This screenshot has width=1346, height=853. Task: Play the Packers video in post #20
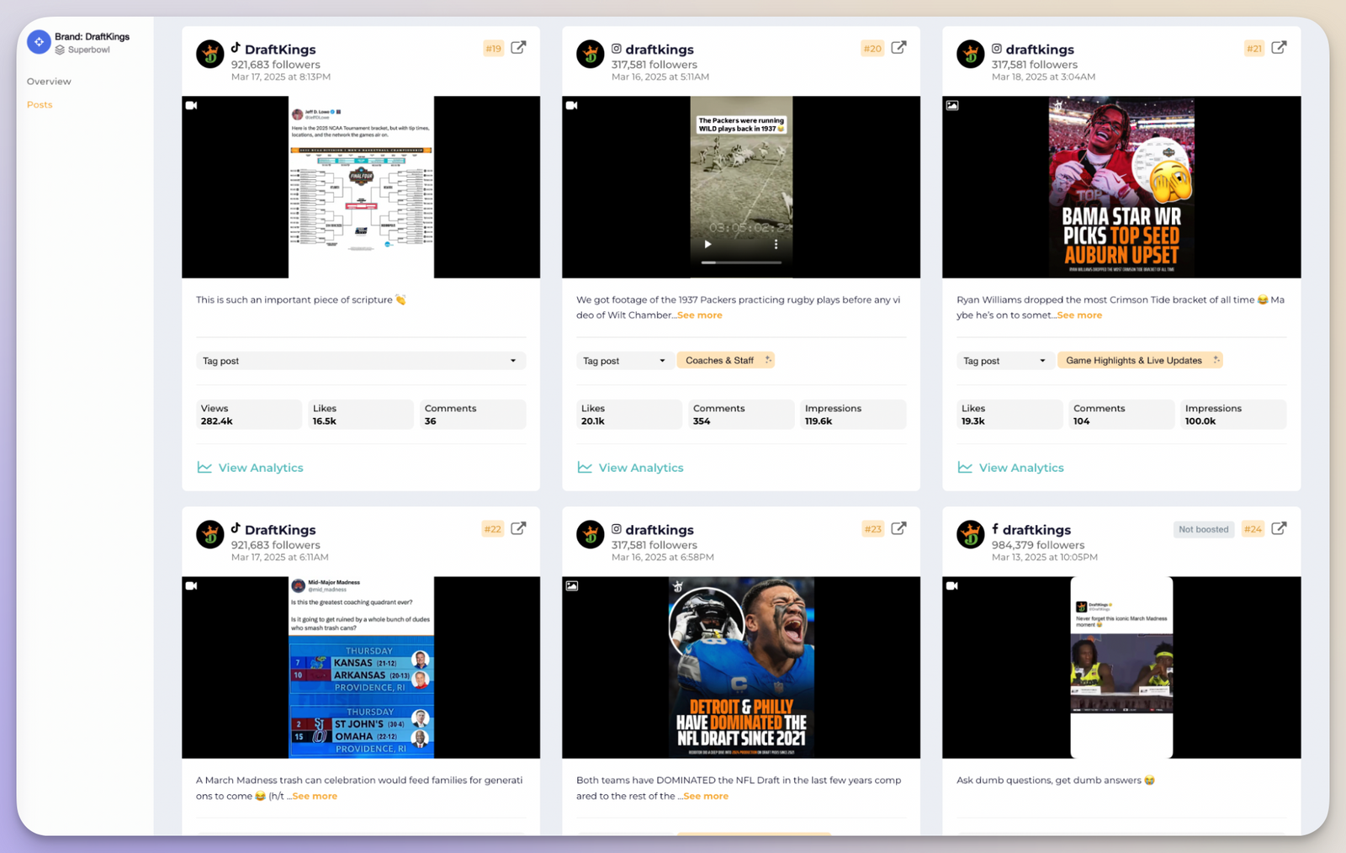pos(707,245)
